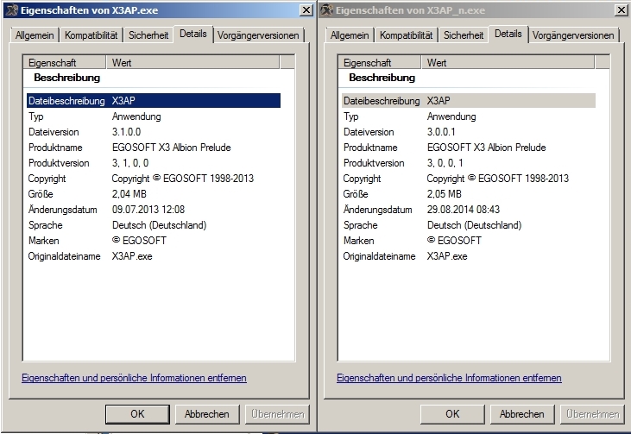
Task: Click OK in X3AP_n.exe properties window
Action: 452,414
